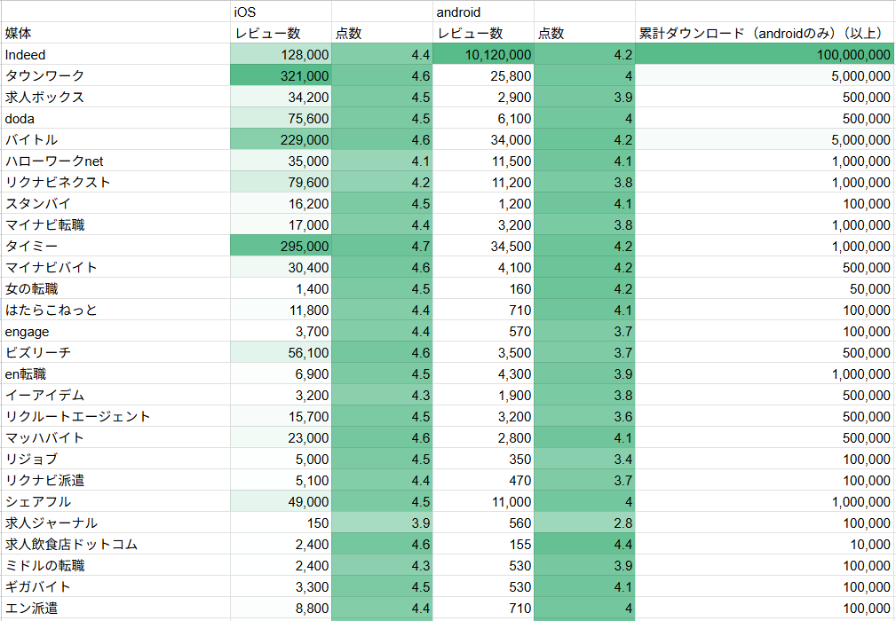The image size is (896, 621).
Task: Select the 75,600 iOS review cell
Action: [281, 119]
